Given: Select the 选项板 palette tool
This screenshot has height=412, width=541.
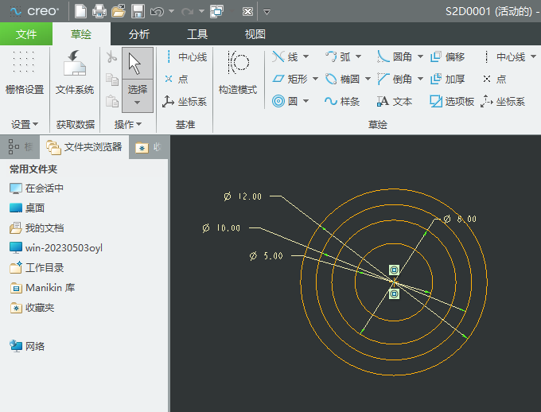Looking at the screenshot, I should click(x=452, y=101).
